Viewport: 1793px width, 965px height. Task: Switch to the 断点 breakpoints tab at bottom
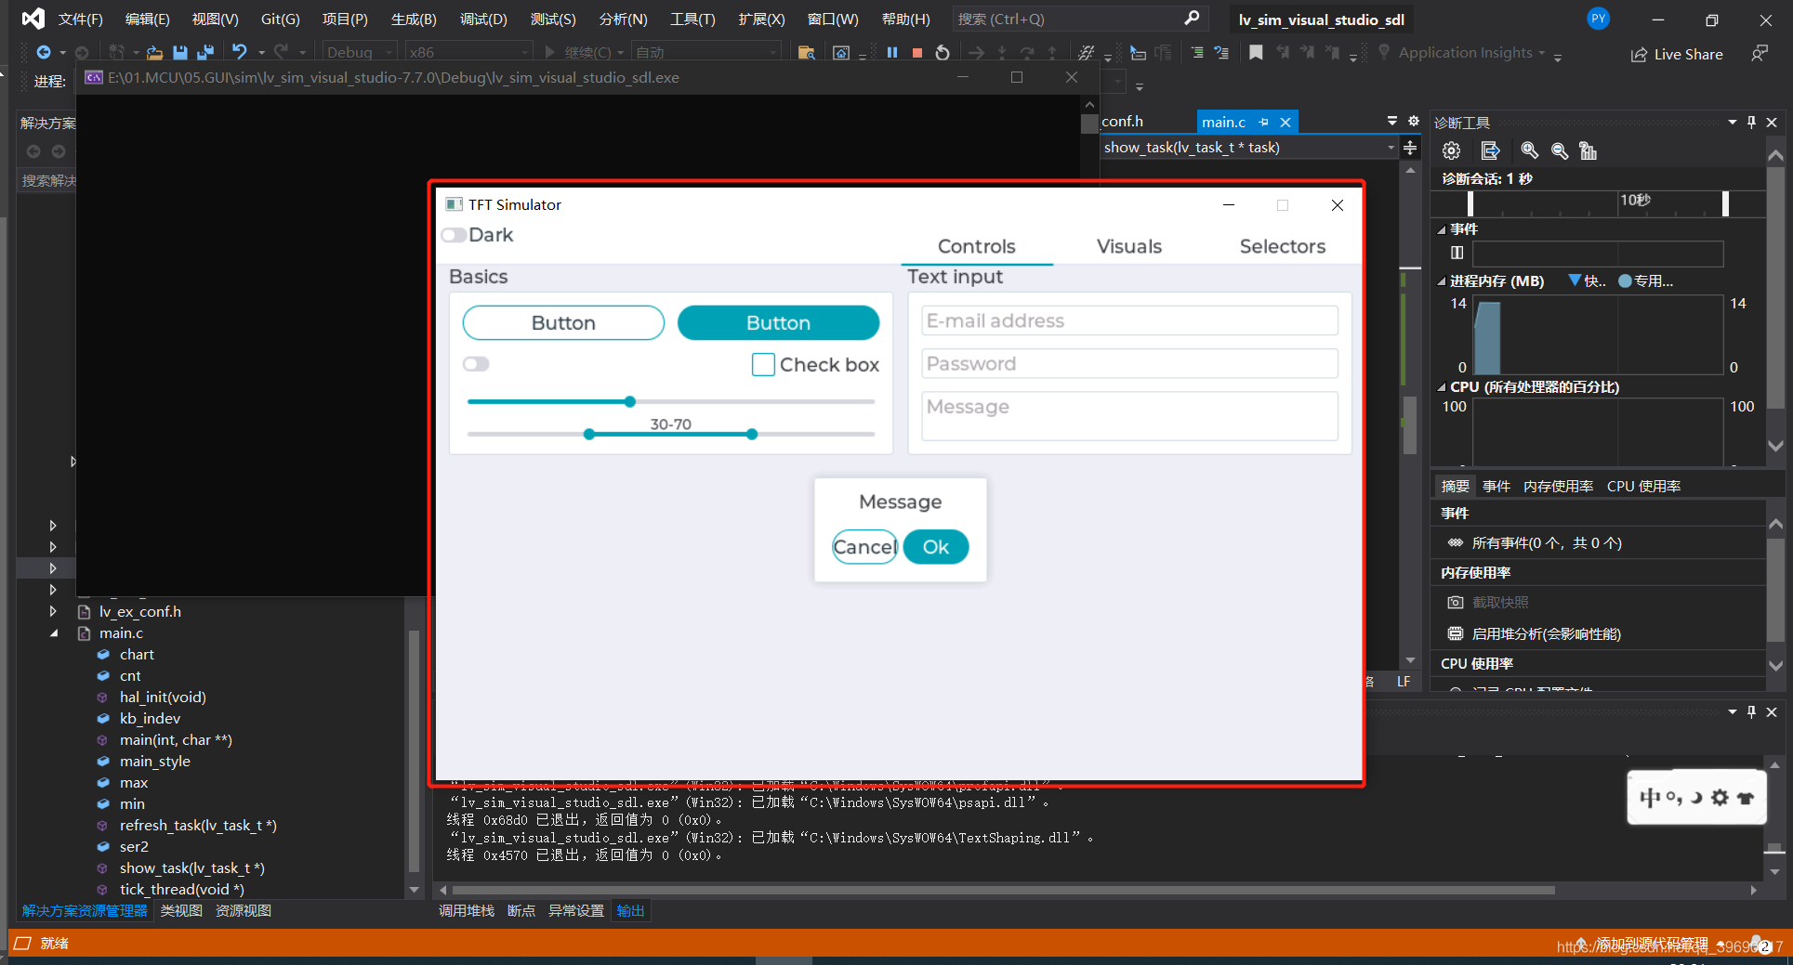pyautogui.click(x=521, y=911)
